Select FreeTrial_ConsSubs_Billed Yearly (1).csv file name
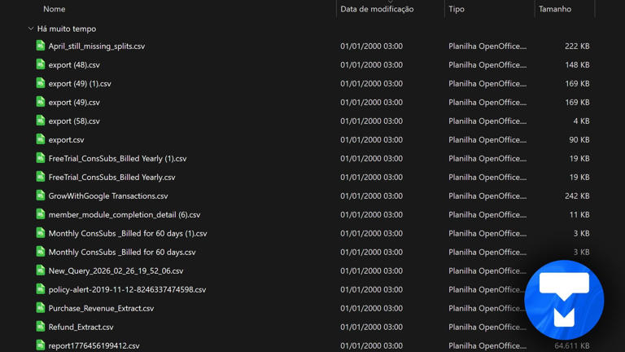The width and height of the screenshot is (625, 352). pyautogui.click(x=117, y=159)
